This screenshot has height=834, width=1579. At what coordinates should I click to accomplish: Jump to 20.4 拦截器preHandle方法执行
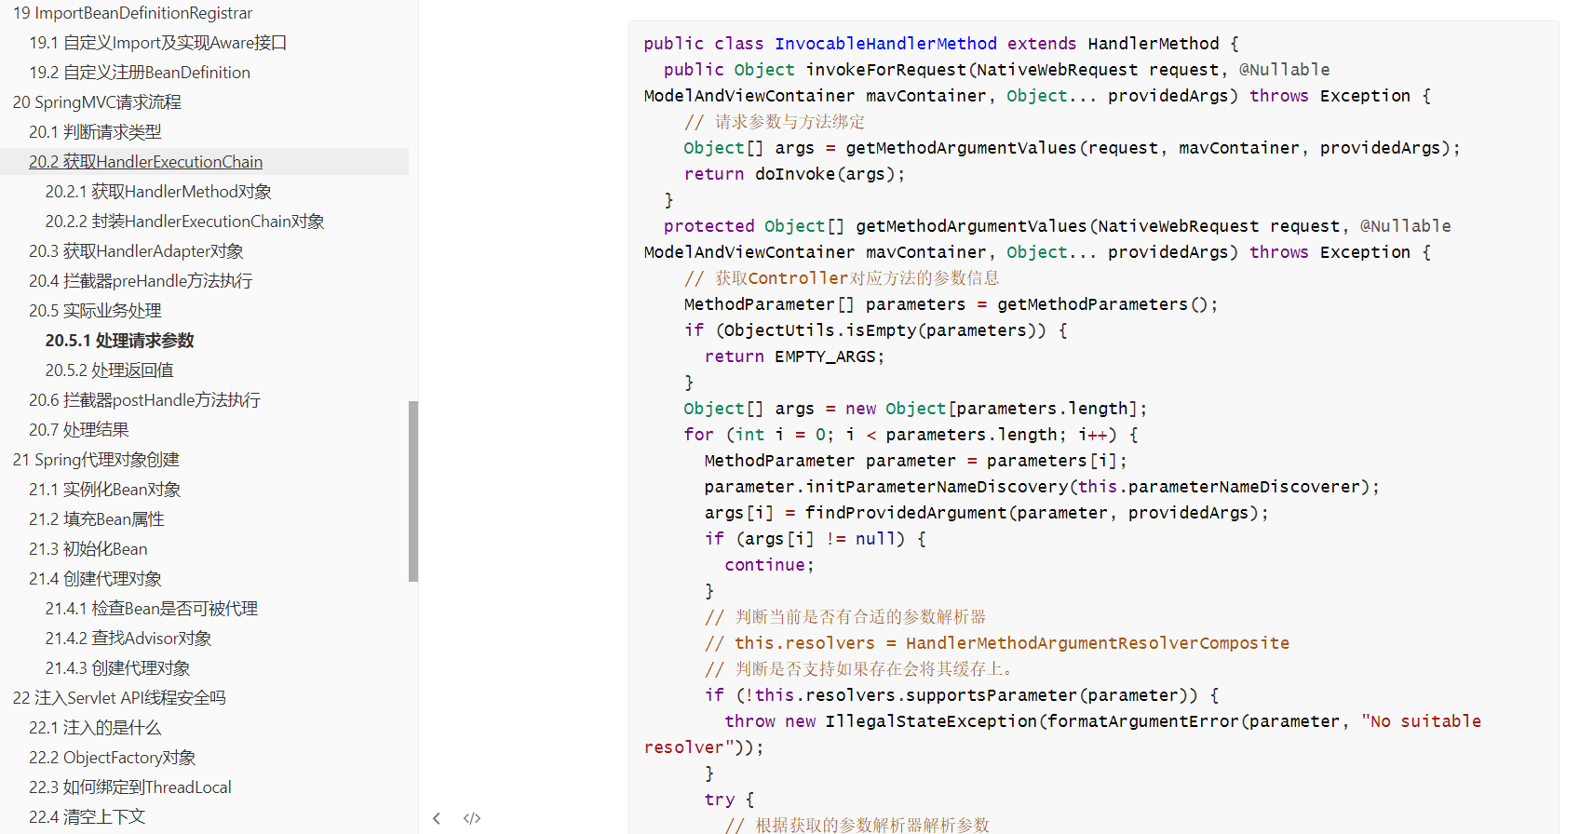tap(141, 281)
